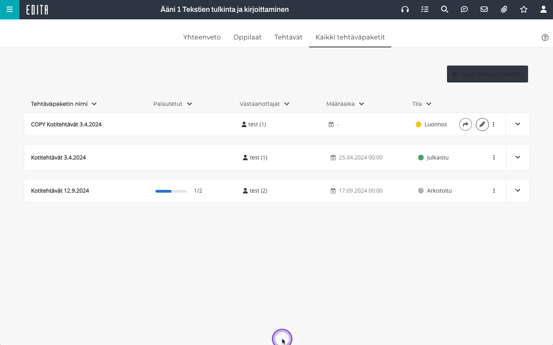Click the 17.09.2024 00:00 deadline

(x=361, y=191)
